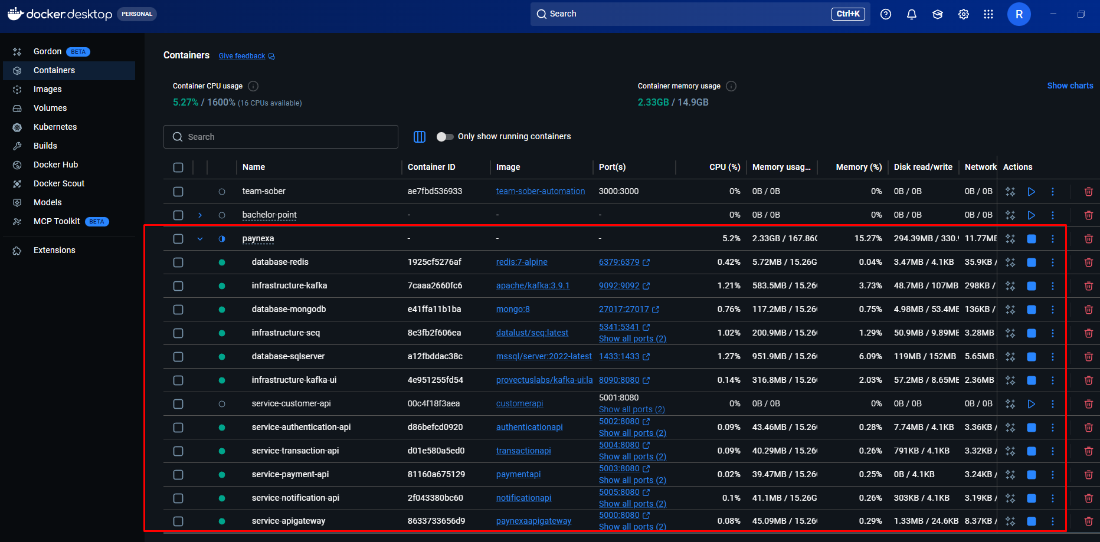Viewport: 1100px width, 542px height.
Task: Delete the bachelor-point container
Action: coord(1088,215)
